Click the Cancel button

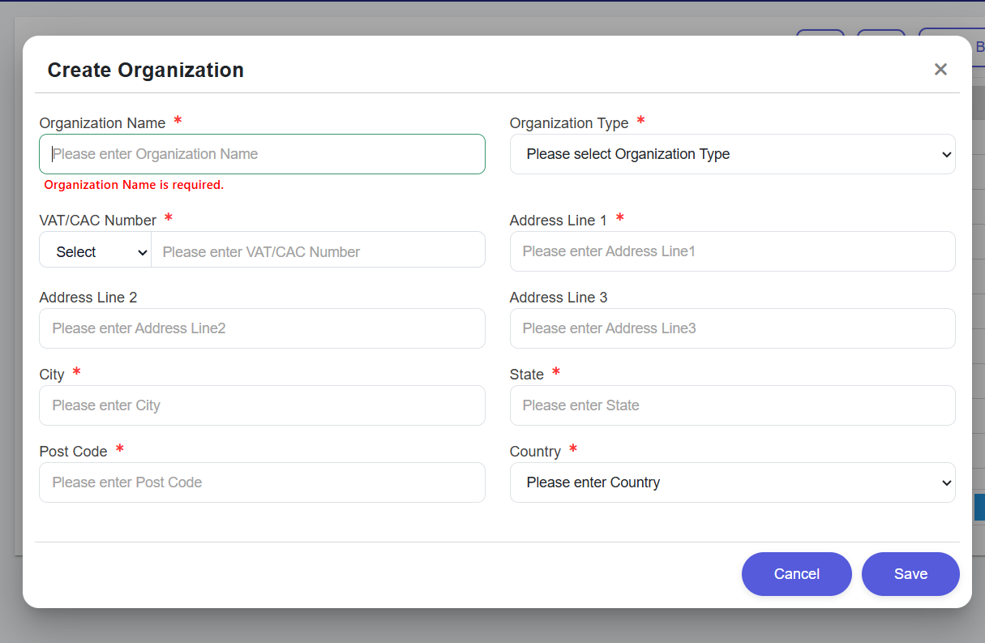pyautogui.click(x=796, y=573)
